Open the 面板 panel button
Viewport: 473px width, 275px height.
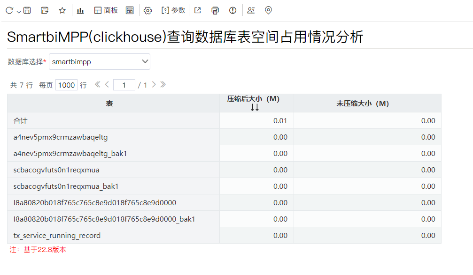[106, 10]
